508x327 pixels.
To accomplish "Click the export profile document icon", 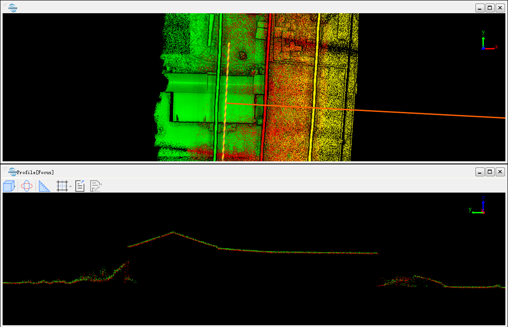I will click(x=80, y=186).
